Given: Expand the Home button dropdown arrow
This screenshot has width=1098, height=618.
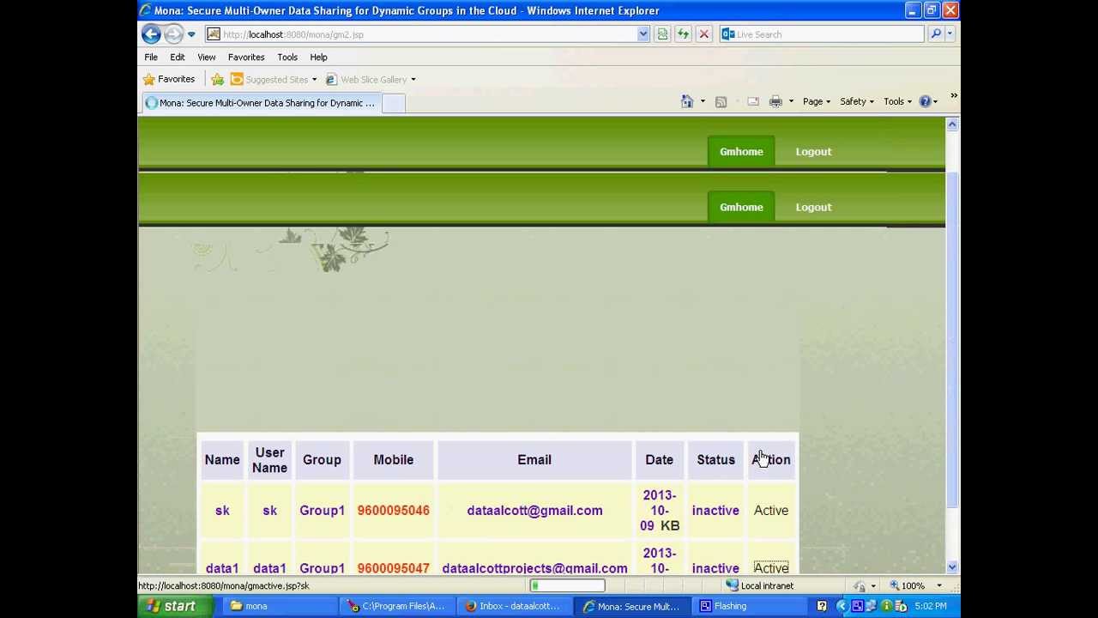Looking at the screenshot, I should click(703, 101).
